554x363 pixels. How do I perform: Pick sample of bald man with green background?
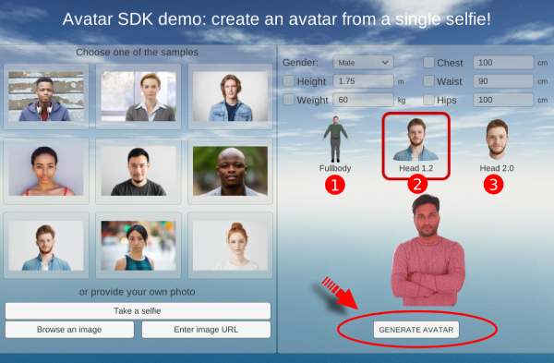coord(230,171)
